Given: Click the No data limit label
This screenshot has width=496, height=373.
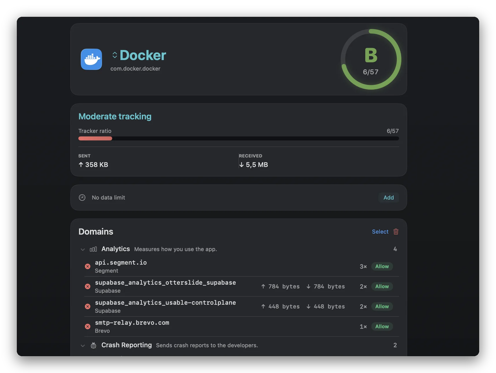Looking at the screenshot, I should click(x=108, y=198).
